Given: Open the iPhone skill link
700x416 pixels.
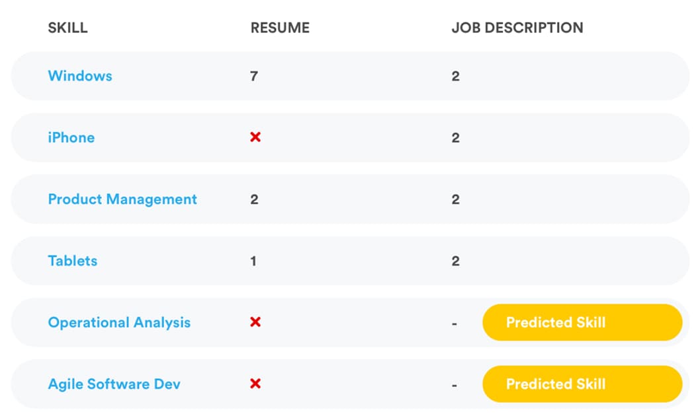Looking at the screenshot, I should [x=71, y=137].
